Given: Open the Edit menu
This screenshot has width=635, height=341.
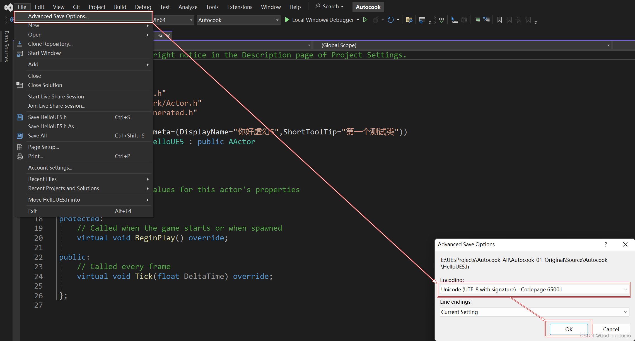Looking at the screenshot, I should pos(39,7).
